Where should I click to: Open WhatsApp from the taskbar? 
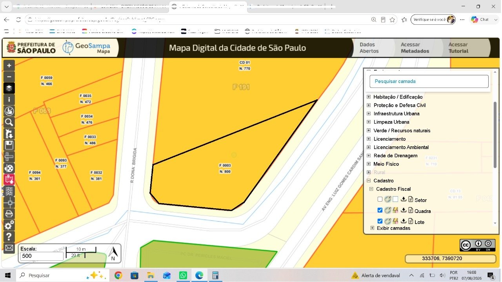(183, 275)
